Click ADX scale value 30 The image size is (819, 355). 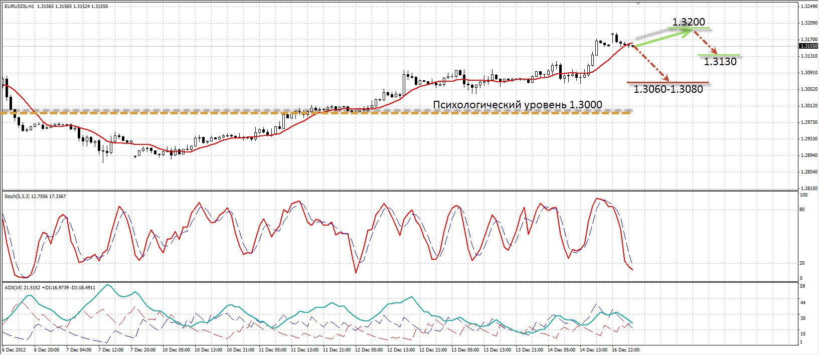[x=802, y=318]
